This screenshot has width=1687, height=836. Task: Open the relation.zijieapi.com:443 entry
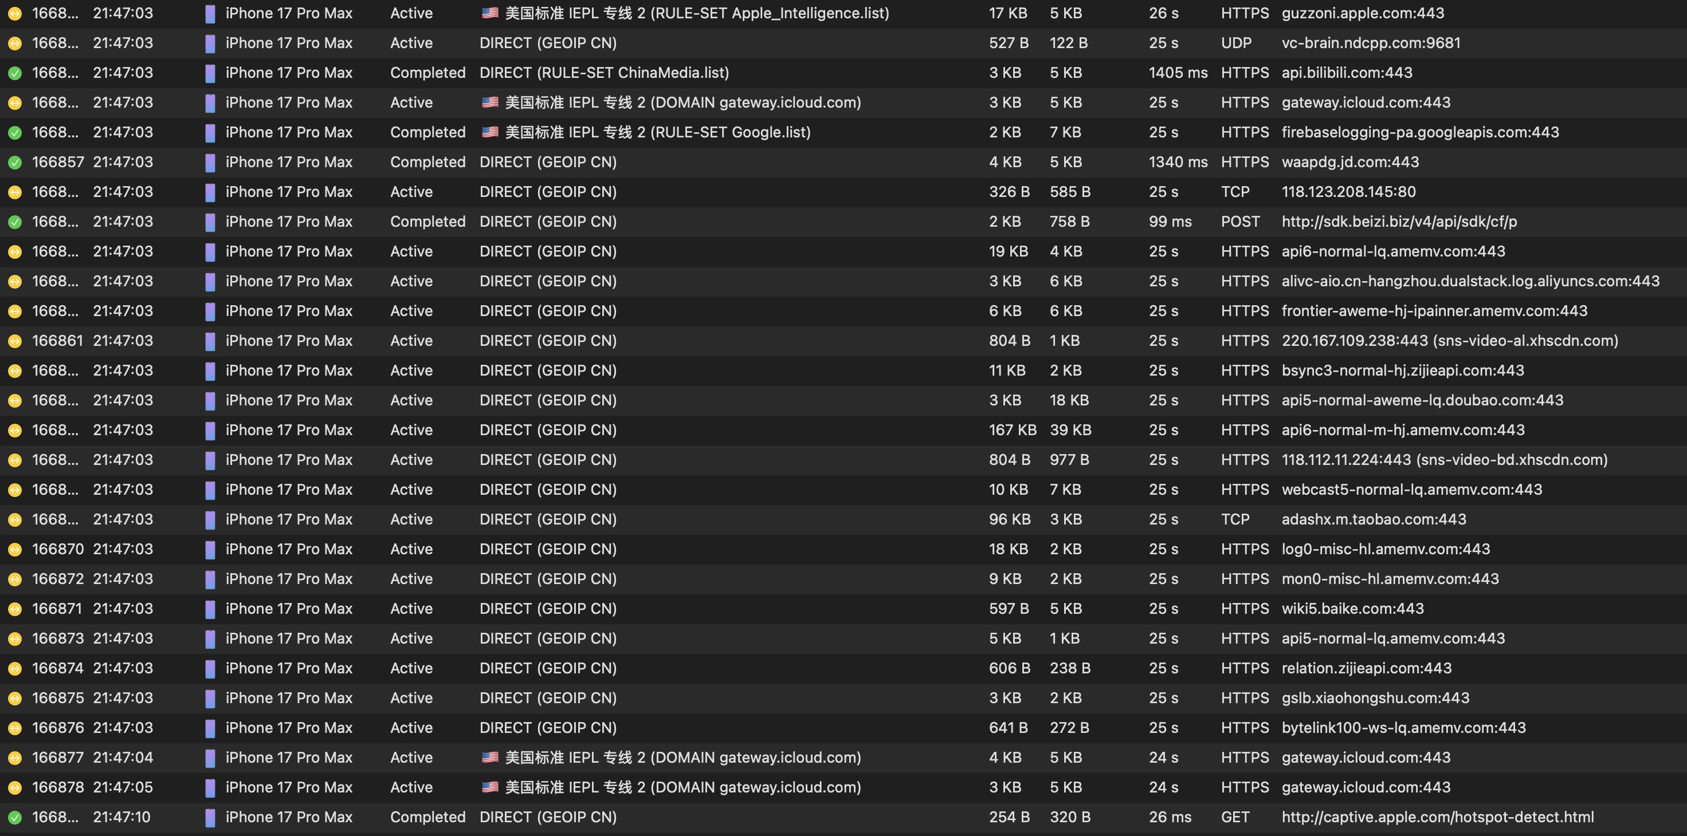(x=1366, y=668)
